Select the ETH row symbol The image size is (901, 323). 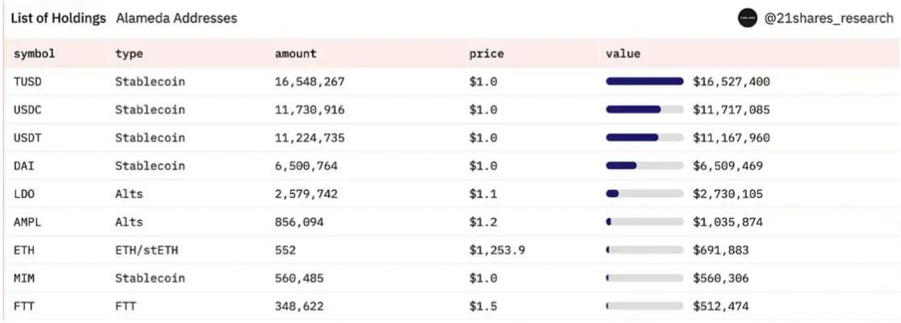(24, 251)
